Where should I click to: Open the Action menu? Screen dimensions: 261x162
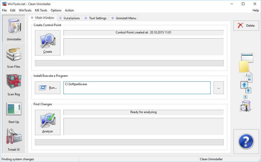click(69, 10)
